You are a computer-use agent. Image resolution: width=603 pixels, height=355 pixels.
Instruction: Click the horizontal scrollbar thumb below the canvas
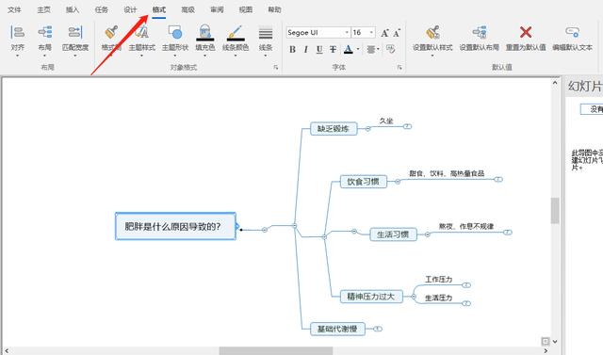point(276,351)
